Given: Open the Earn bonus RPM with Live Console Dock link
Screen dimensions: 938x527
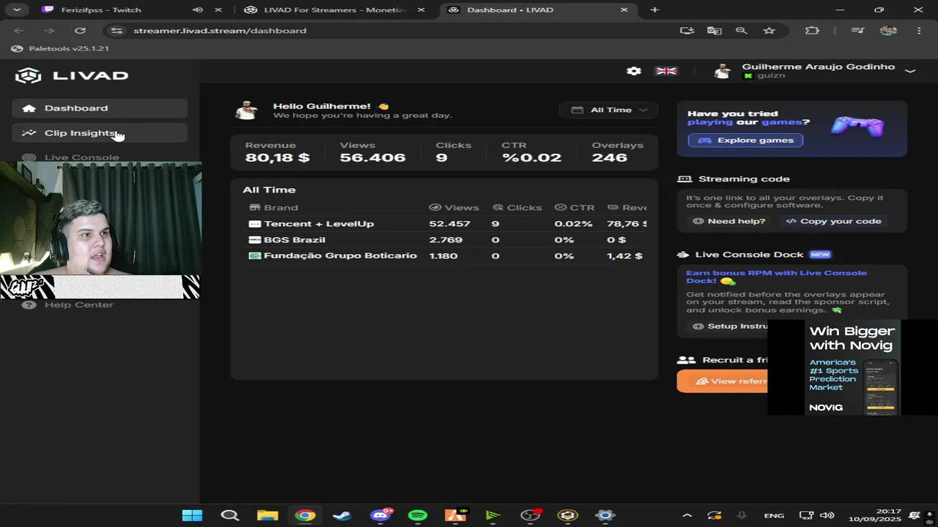Looking at the screenshot, I should [x=776, y=277].
